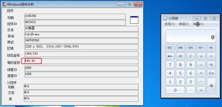Click calculator digit 1 button
The height and width of the screenshot is (107, 222).
click(170, 82)
